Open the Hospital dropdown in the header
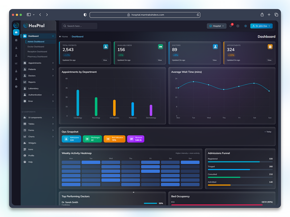The height and width of the screenshot is (217, 290). tap(216, 26)
